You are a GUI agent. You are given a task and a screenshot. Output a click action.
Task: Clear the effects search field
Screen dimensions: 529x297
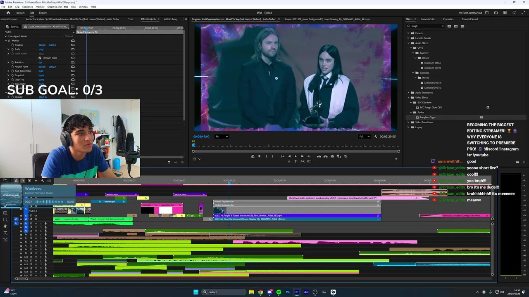coord(443,26)
